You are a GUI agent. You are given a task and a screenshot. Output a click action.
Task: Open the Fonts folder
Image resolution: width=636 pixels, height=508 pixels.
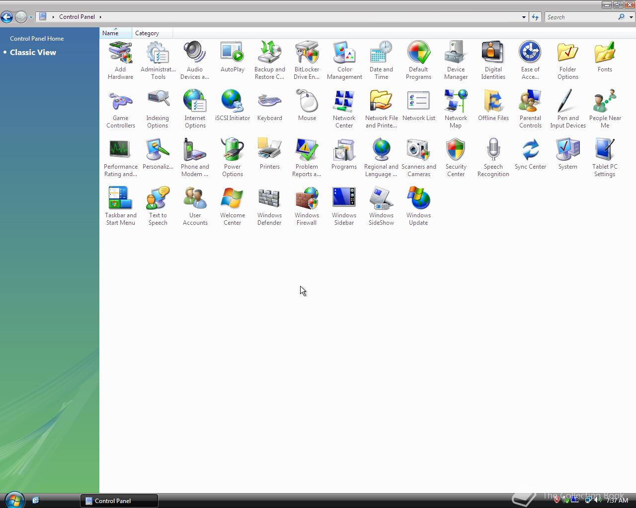[605, 57]
